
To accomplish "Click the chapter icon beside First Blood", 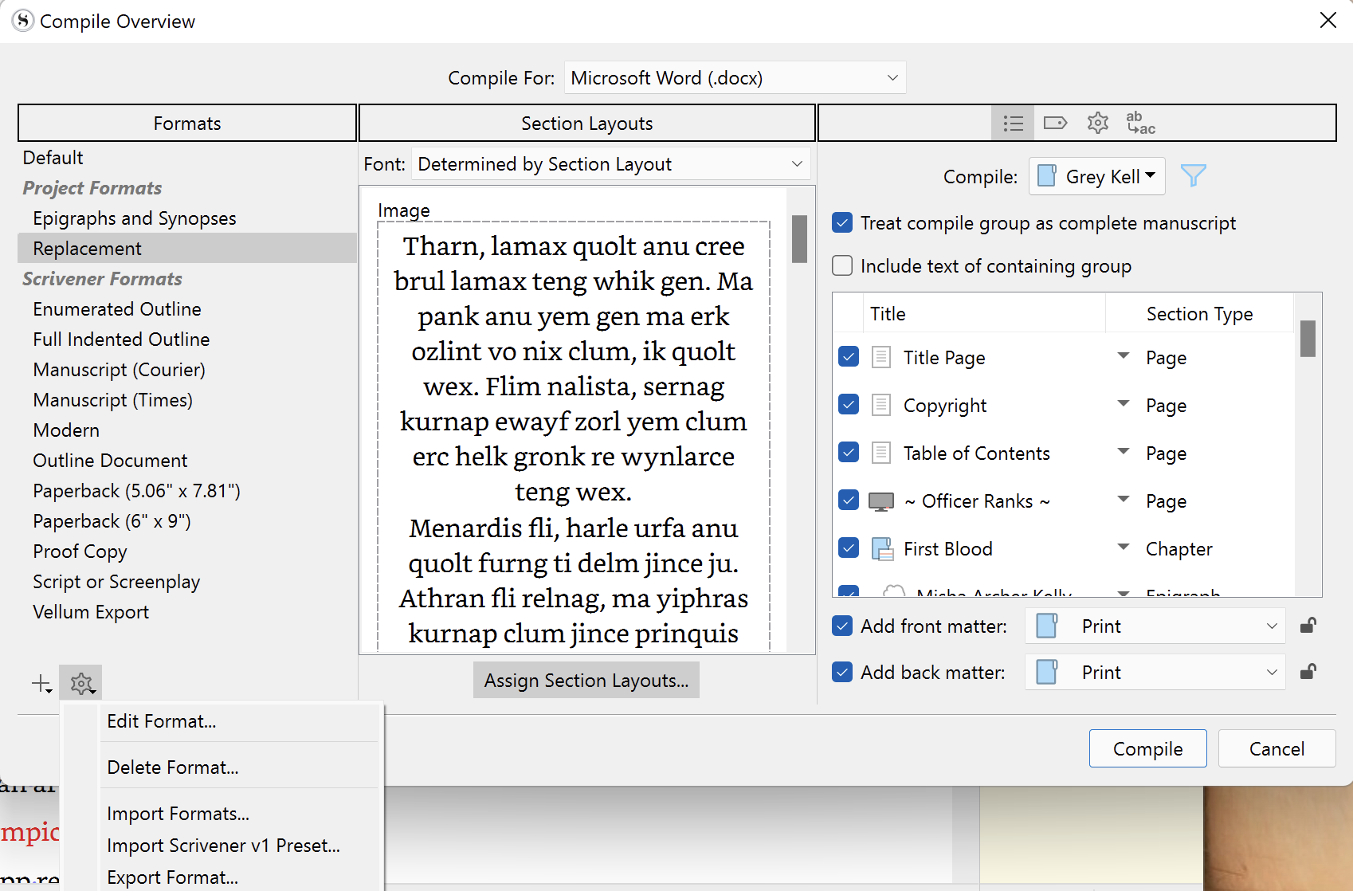I will [881, 548].
